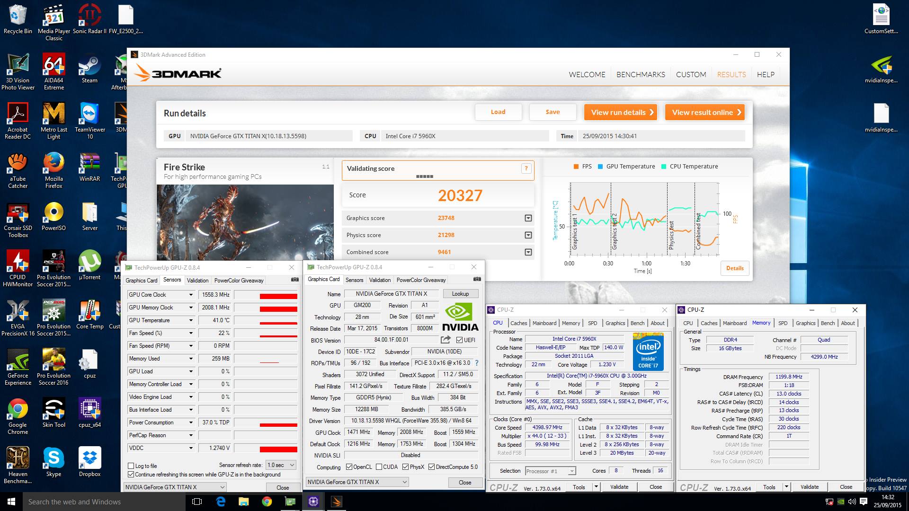
Task: Click the BIOS version save/share icon in GPU-Z
Action: click(445, 340)
